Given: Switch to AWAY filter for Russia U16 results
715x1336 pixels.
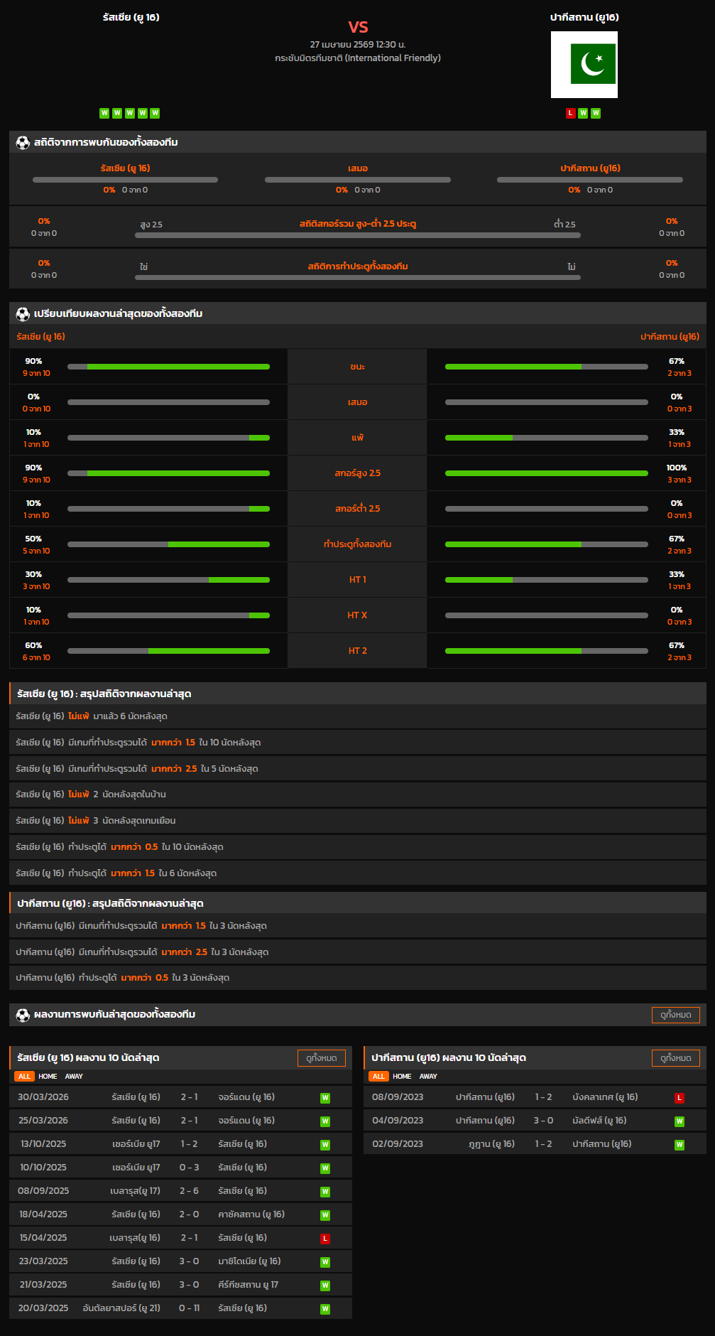Looking at the screenshot, I should tap(74, 1077).
